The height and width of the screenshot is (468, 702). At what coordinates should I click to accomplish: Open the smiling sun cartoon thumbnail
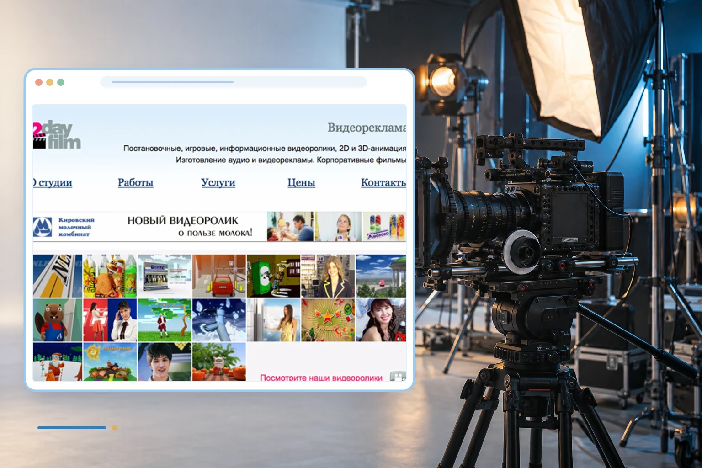point(110,362)
